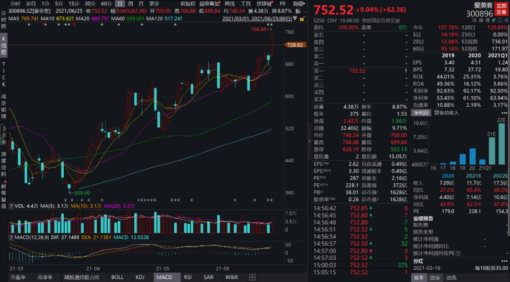
Task: Open the 更多 period dropdown
Action: [154, 4]
